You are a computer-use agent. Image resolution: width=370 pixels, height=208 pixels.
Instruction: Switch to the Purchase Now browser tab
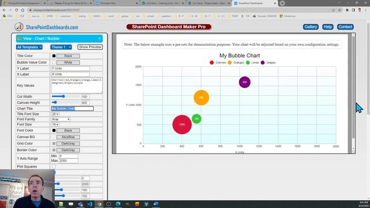coord(117,3)
